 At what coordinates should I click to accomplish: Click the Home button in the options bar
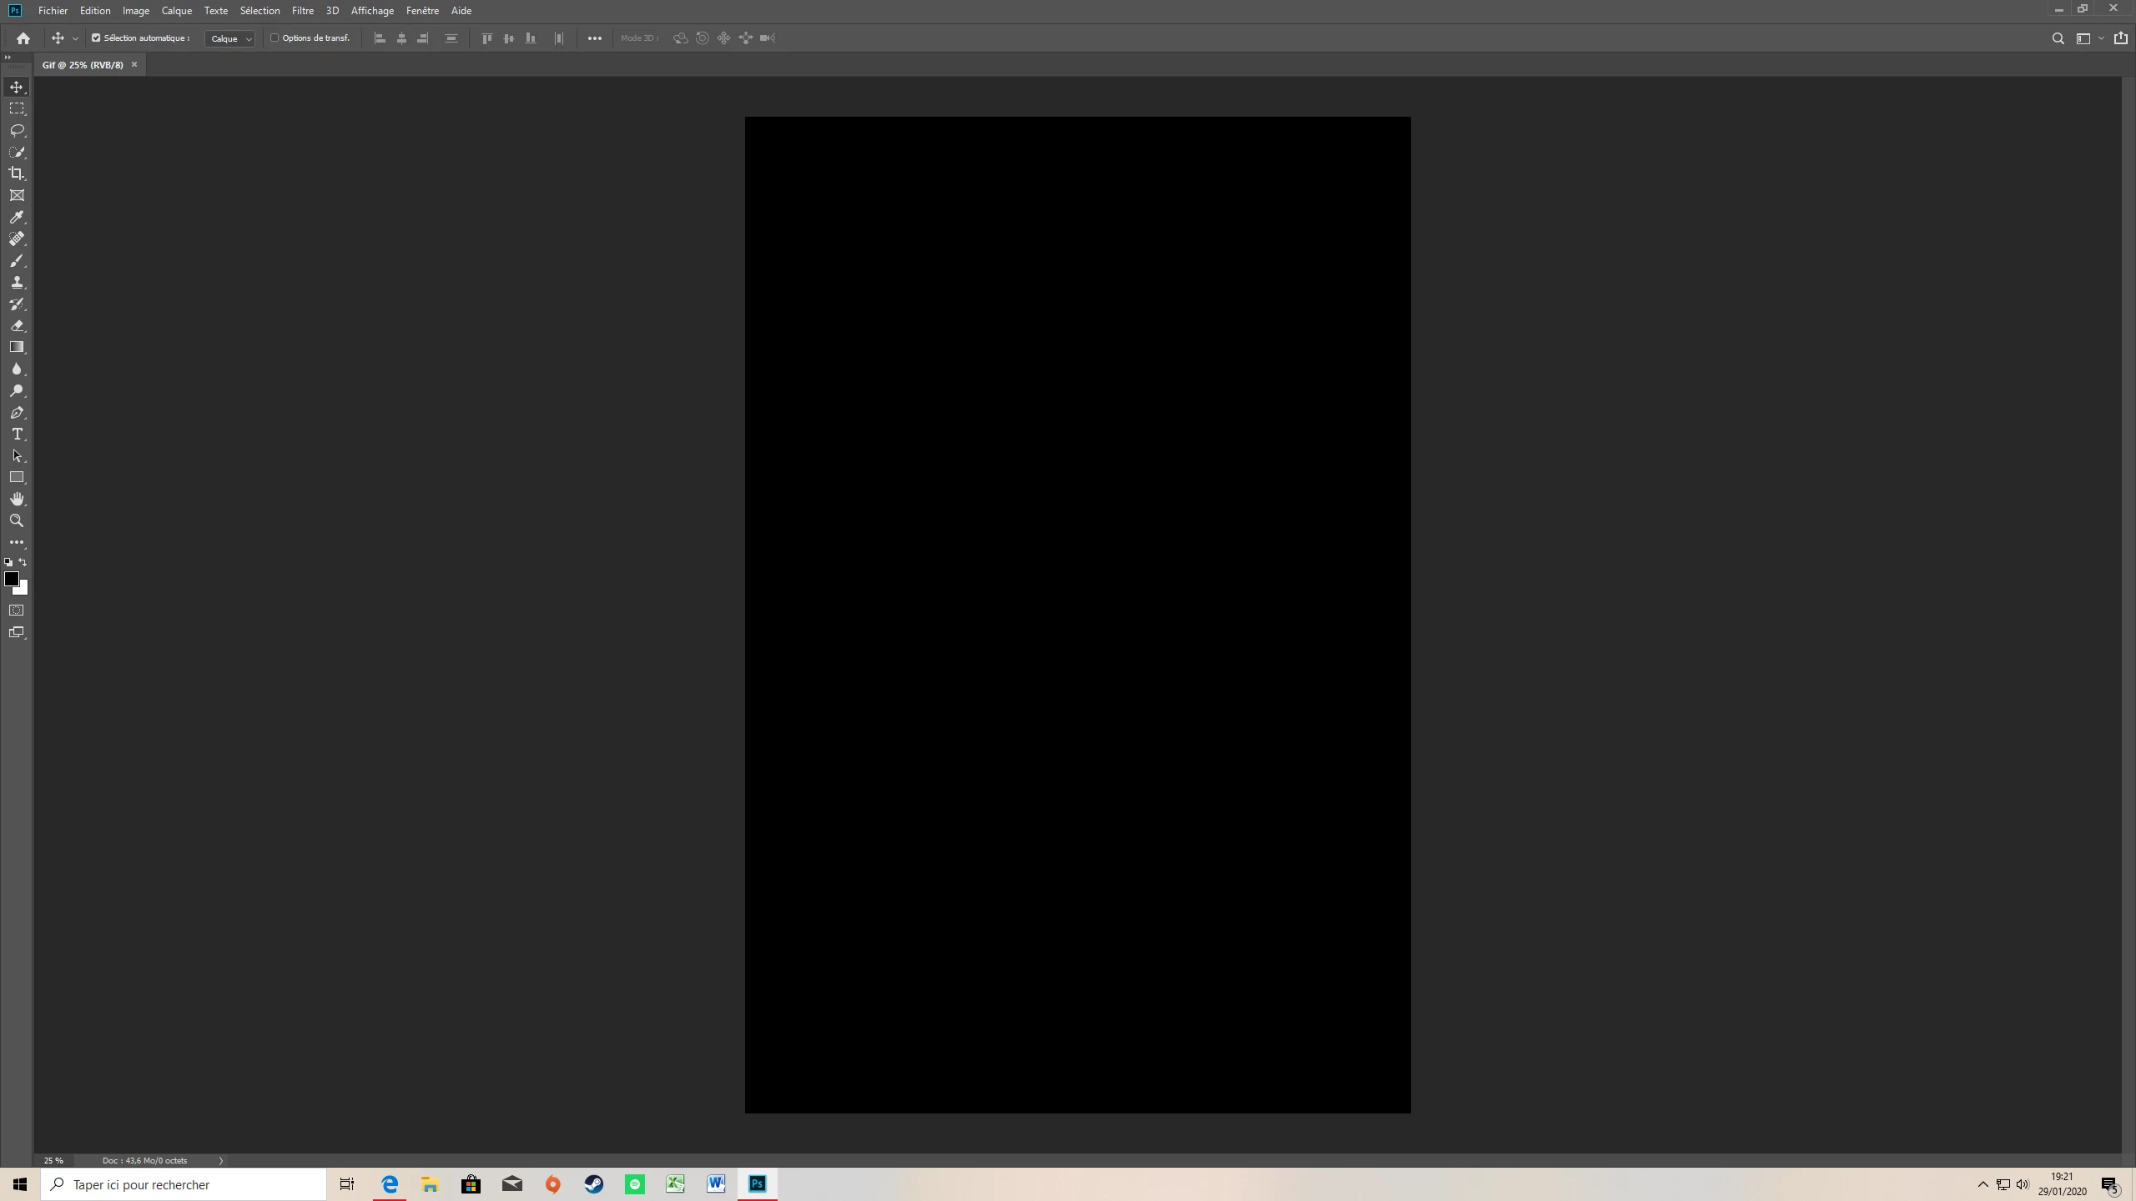point(23,38)
